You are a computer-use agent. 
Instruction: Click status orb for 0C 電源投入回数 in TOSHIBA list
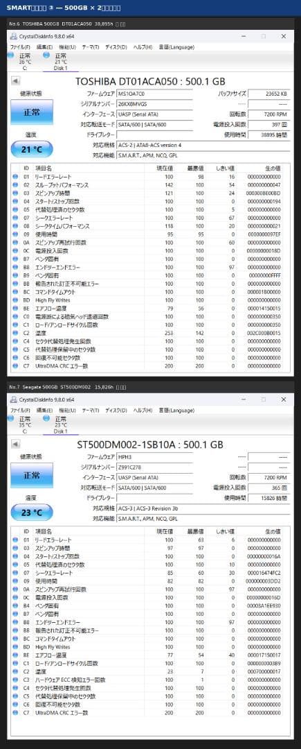[x=15, y=251]
